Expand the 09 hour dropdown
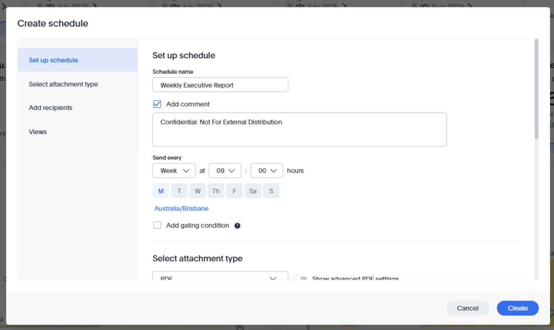The height and width of the screenshot is (330, 554). coord(225,170)
